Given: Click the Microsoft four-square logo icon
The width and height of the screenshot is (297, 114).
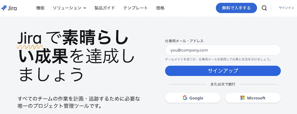Looking at the screenshot, I should [x=243, y=98].
